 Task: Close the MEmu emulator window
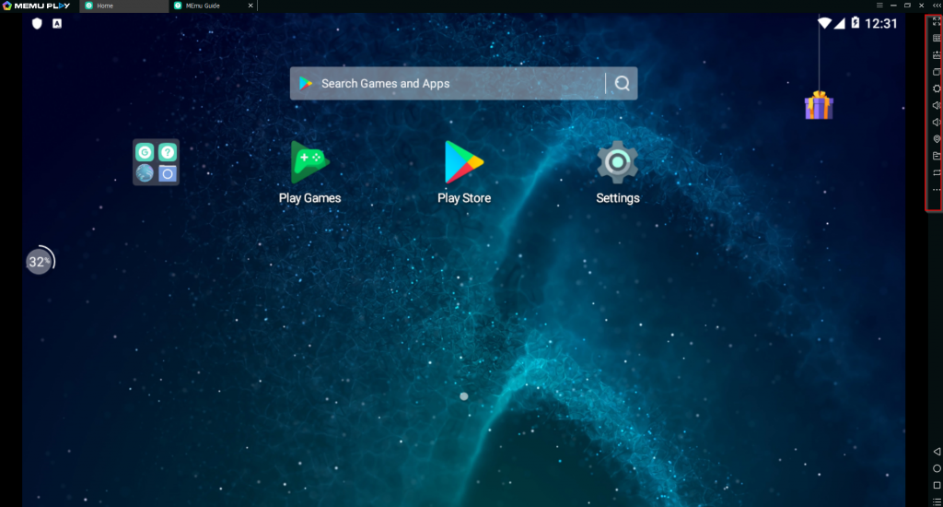click(x=921, y=6)
